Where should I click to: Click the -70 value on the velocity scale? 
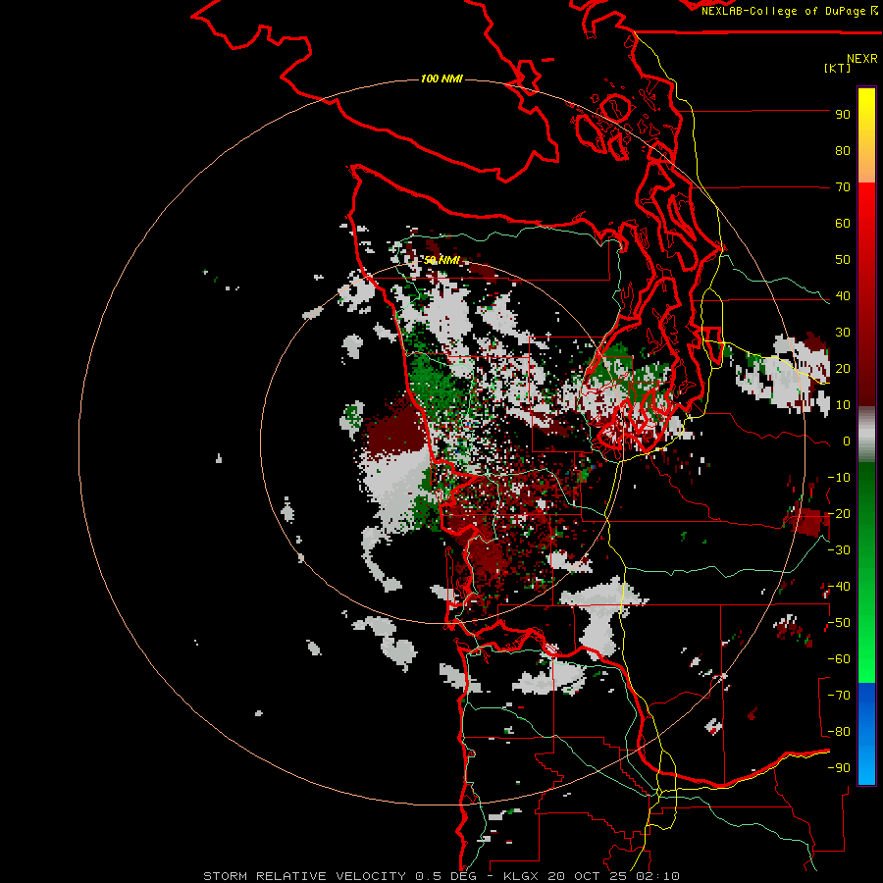[839, 696]
